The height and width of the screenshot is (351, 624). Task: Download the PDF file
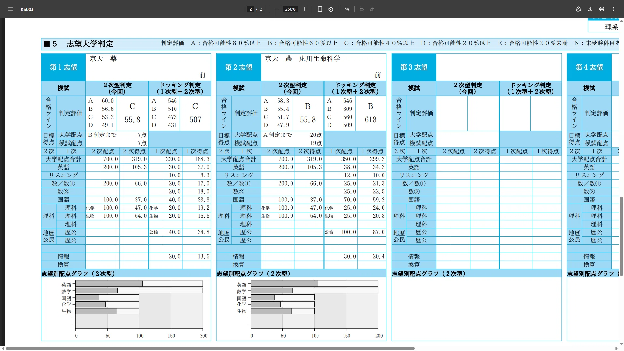click(590, 9)
